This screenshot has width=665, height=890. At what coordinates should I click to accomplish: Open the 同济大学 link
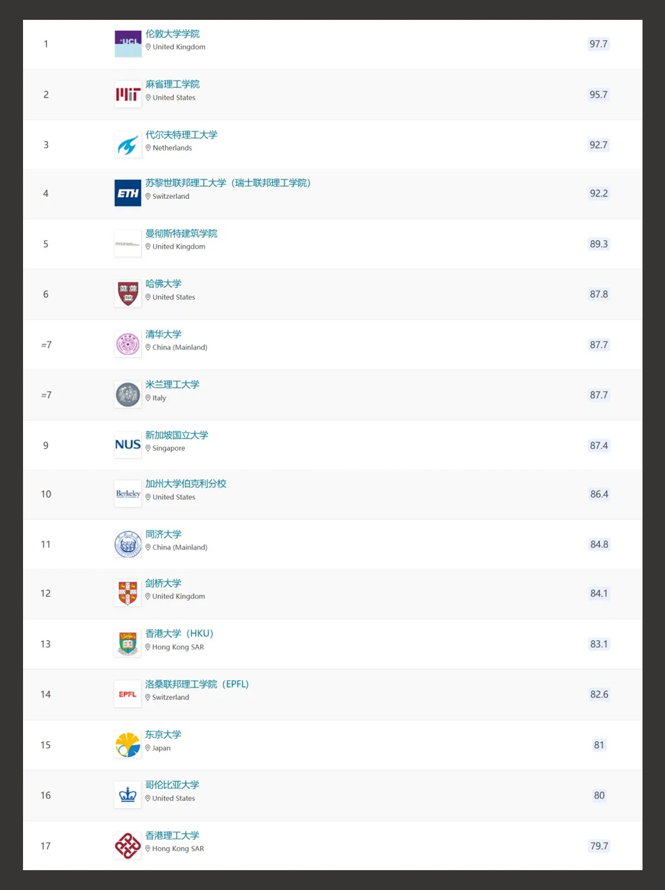(x=163, y=534)
